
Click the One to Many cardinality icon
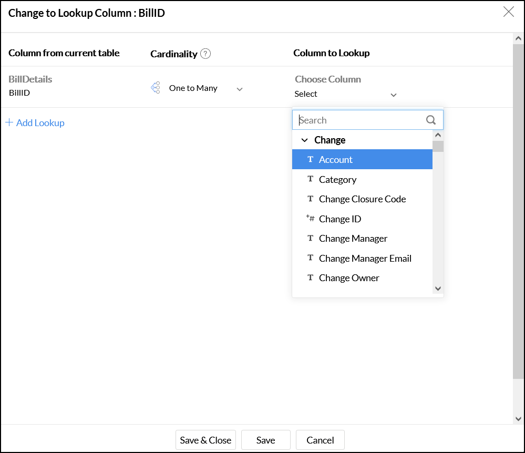156,88
